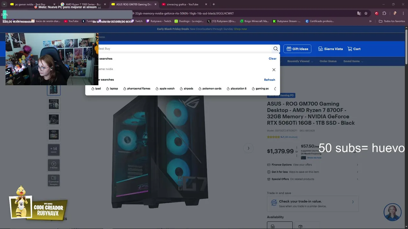Image resolution: width=408 pixels, height=229 pixels.
Task: Open the 'Duolingo - La mejor...' bookmark
Action: click(x=189, y=21)
